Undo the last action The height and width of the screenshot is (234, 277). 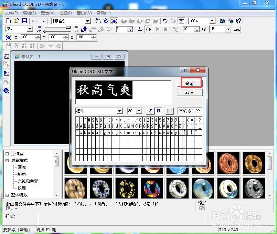tap(34, 21)
